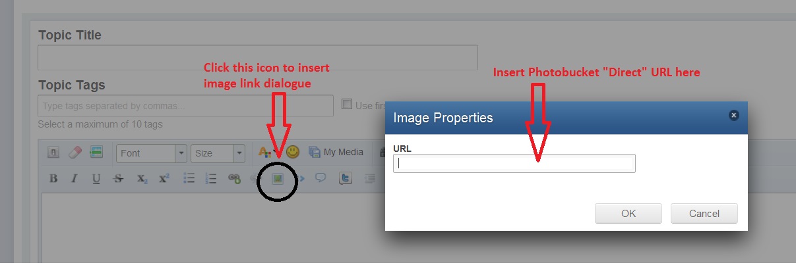Open the Size dropdown
The width and height of the screenshot is (796, 265).
click(x=218, y=153)
